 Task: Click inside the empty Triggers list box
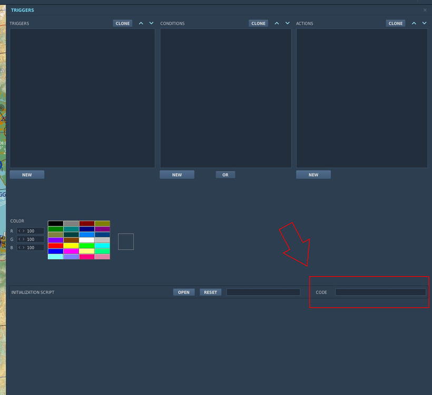click(x=82, y=98)
